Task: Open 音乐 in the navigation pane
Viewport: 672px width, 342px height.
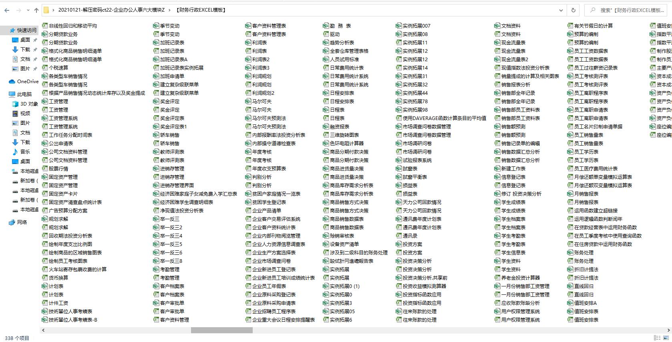Action: tap(25, 152)
